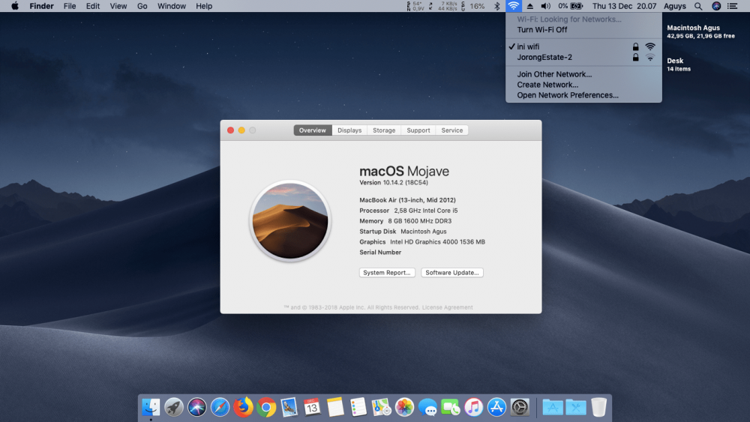
Task: Open the Finder menu
Action: click(41, 6)
